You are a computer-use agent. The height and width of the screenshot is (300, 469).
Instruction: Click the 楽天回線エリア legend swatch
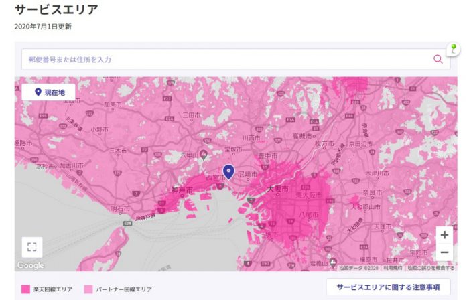tap(25, 289)
